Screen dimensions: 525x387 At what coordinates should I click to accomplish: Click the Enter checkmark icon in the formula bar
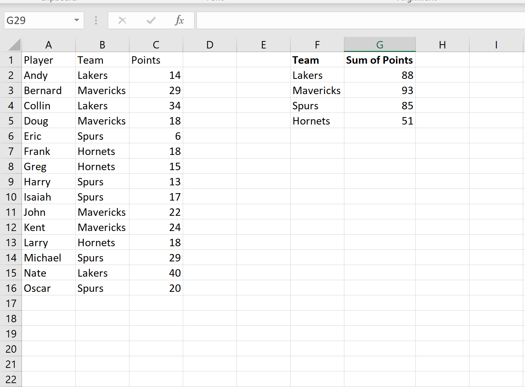(x=151, y=20)
